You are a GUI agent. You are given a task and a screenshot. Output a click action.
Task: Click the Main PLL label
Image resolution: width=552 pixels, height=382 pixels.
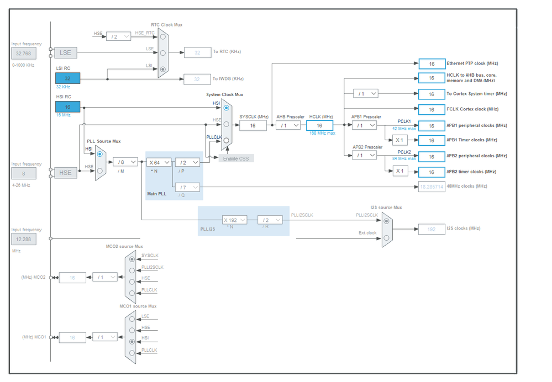pos(157,194)
